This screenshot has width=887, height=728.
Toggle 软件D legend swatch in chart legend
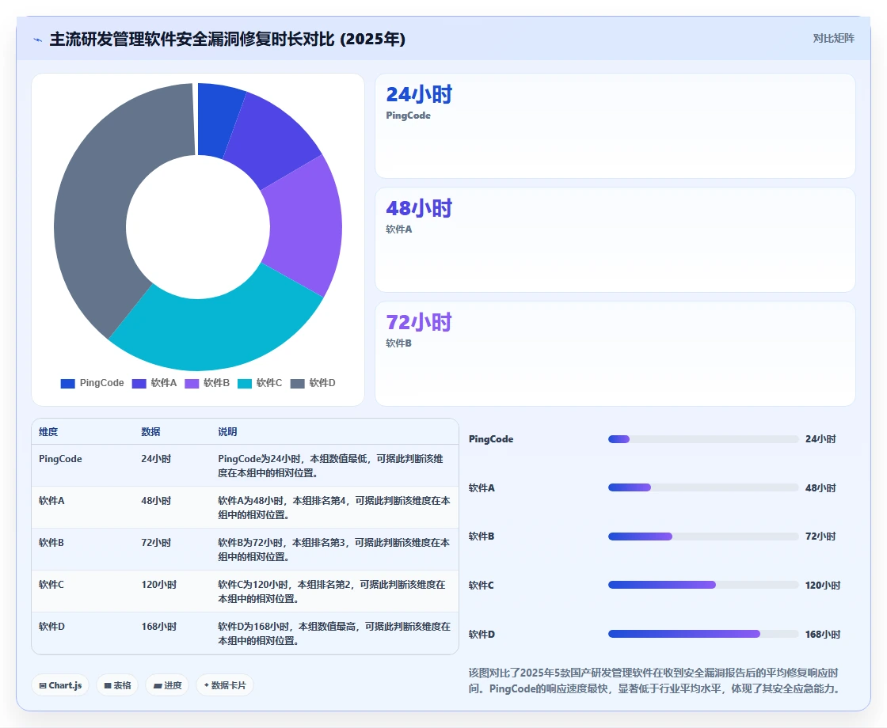pyautogui.click(x=298, y=383)
